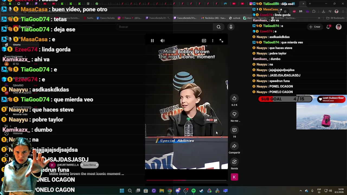The width and height of the screenshot is (347, 195).
Task: Open the comments showing 19
Action: (x=234, y=130)
